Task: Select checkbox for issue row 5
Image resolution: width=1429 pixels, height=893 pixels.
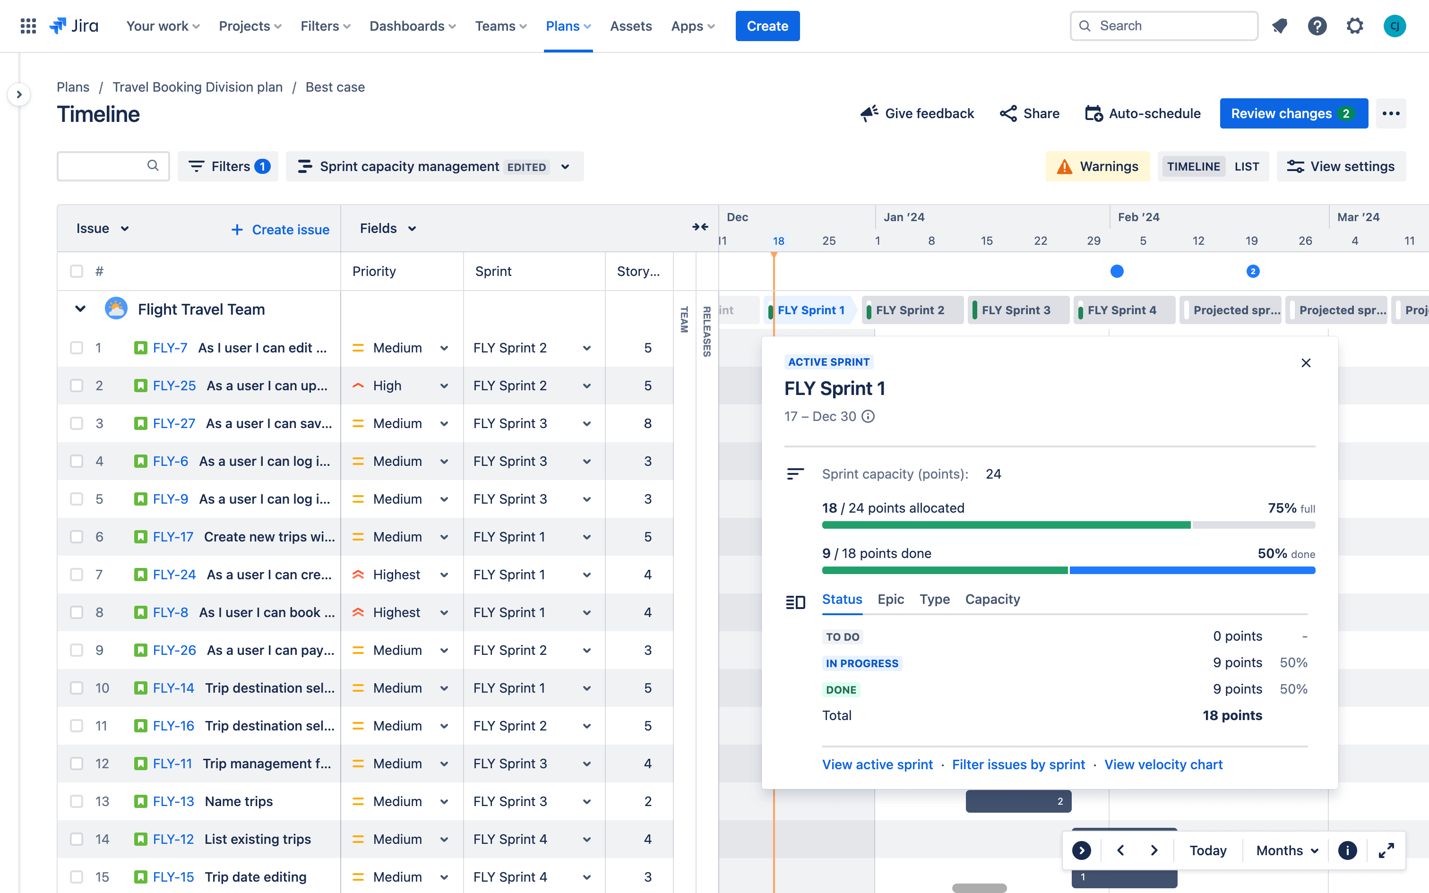Action: [x=76, y=498]
